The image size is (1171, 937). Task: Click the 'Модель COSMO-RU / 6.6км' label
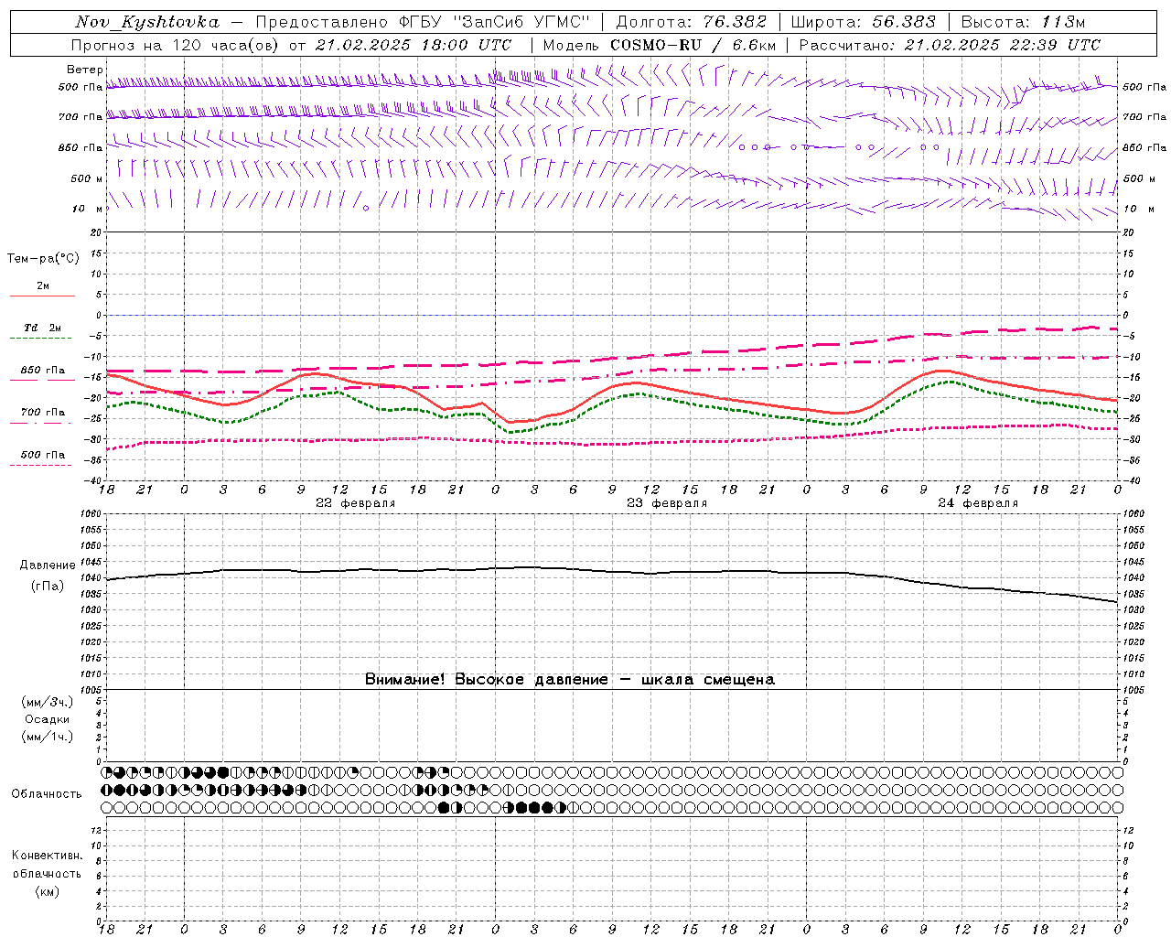pos(660,45)
